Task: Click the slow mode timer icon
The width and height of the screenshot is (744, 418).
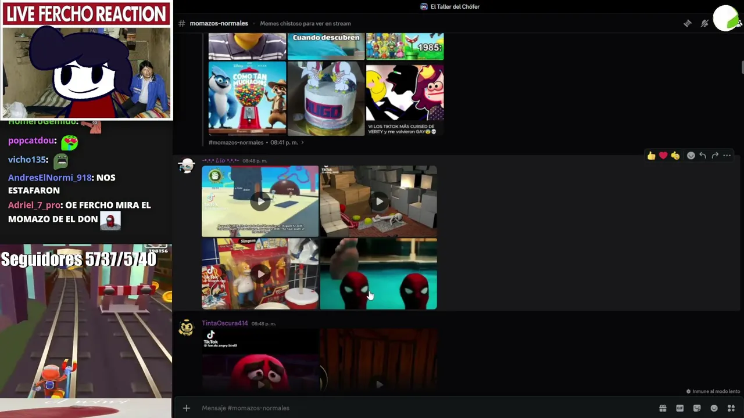Action: click(689, 391)
